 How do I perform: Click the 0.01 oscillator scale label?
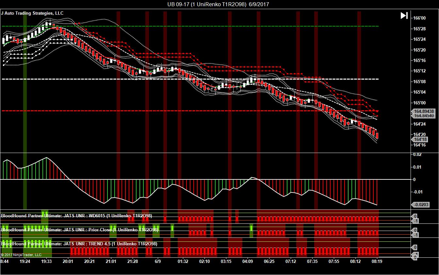[x=417, y=167]
